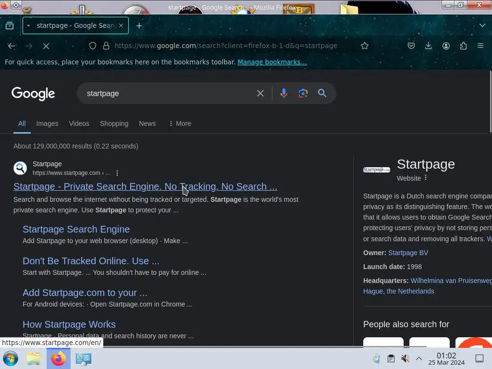The image size is (492, 369).
Task: Switch to News tab
Action: point(147,123)
